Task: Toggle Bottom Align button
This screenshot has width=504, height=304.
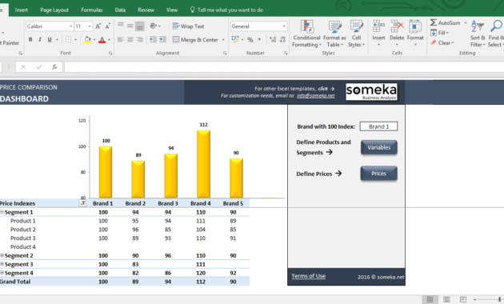Action: tap(140, 26)
